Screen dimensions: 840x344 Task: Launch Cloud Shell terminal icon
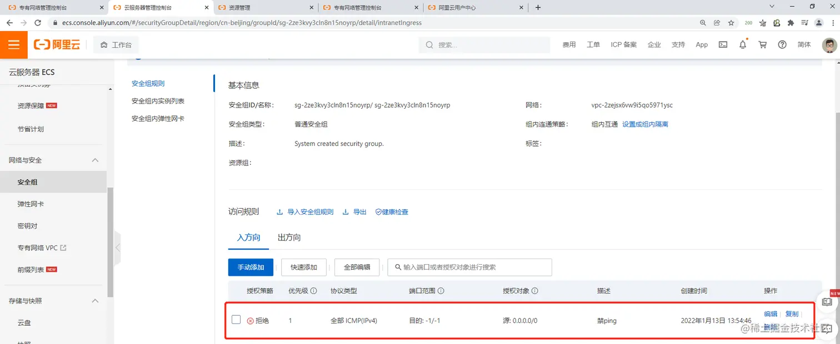tap(723, 45)
